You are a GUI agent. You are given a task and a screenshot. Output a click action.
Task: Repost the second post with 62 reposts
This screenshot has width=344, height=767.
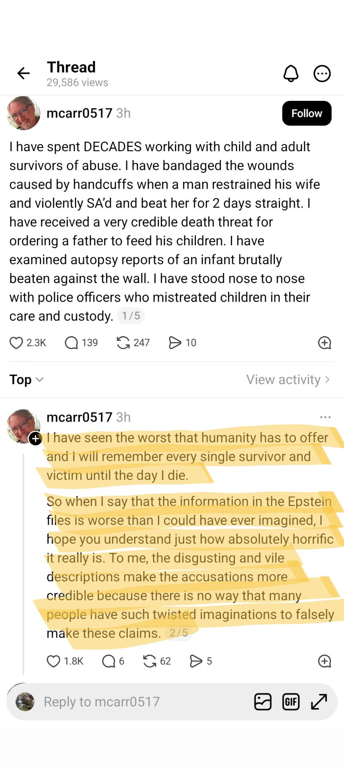[149, 661]
